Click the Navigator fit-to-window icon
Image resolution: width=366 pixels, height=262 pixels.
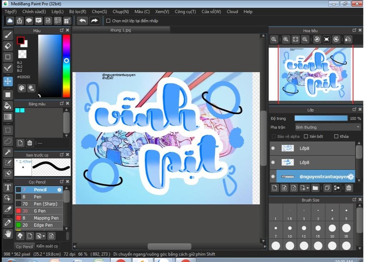click(x=295, y=39)
